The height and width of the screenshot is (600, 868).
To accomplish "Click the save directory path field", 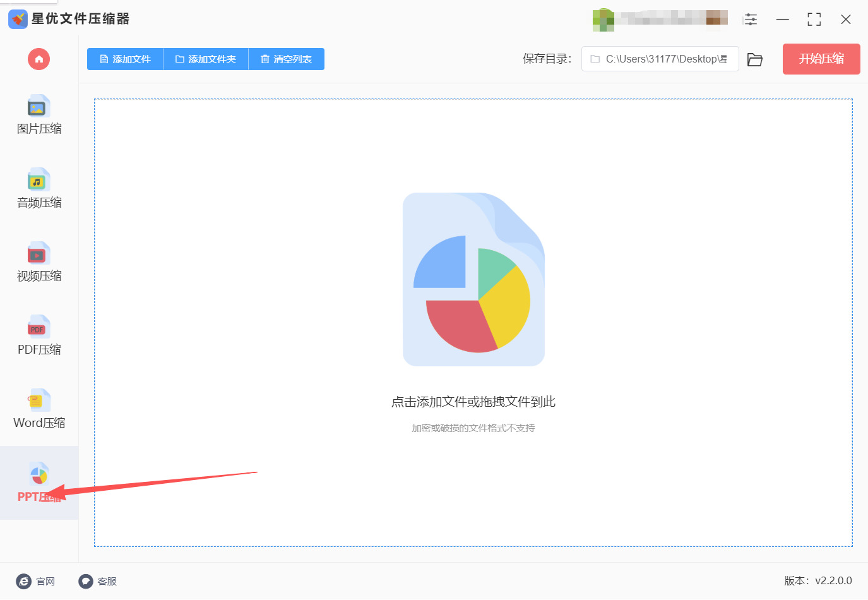I will (x=660, y=59).
